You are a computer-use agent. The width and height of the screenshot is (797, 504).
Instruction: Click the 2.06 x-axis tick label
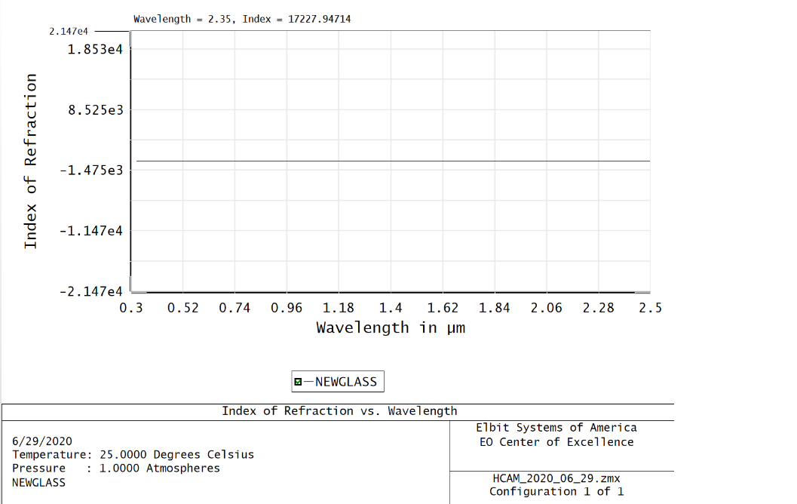click(547, 308)
